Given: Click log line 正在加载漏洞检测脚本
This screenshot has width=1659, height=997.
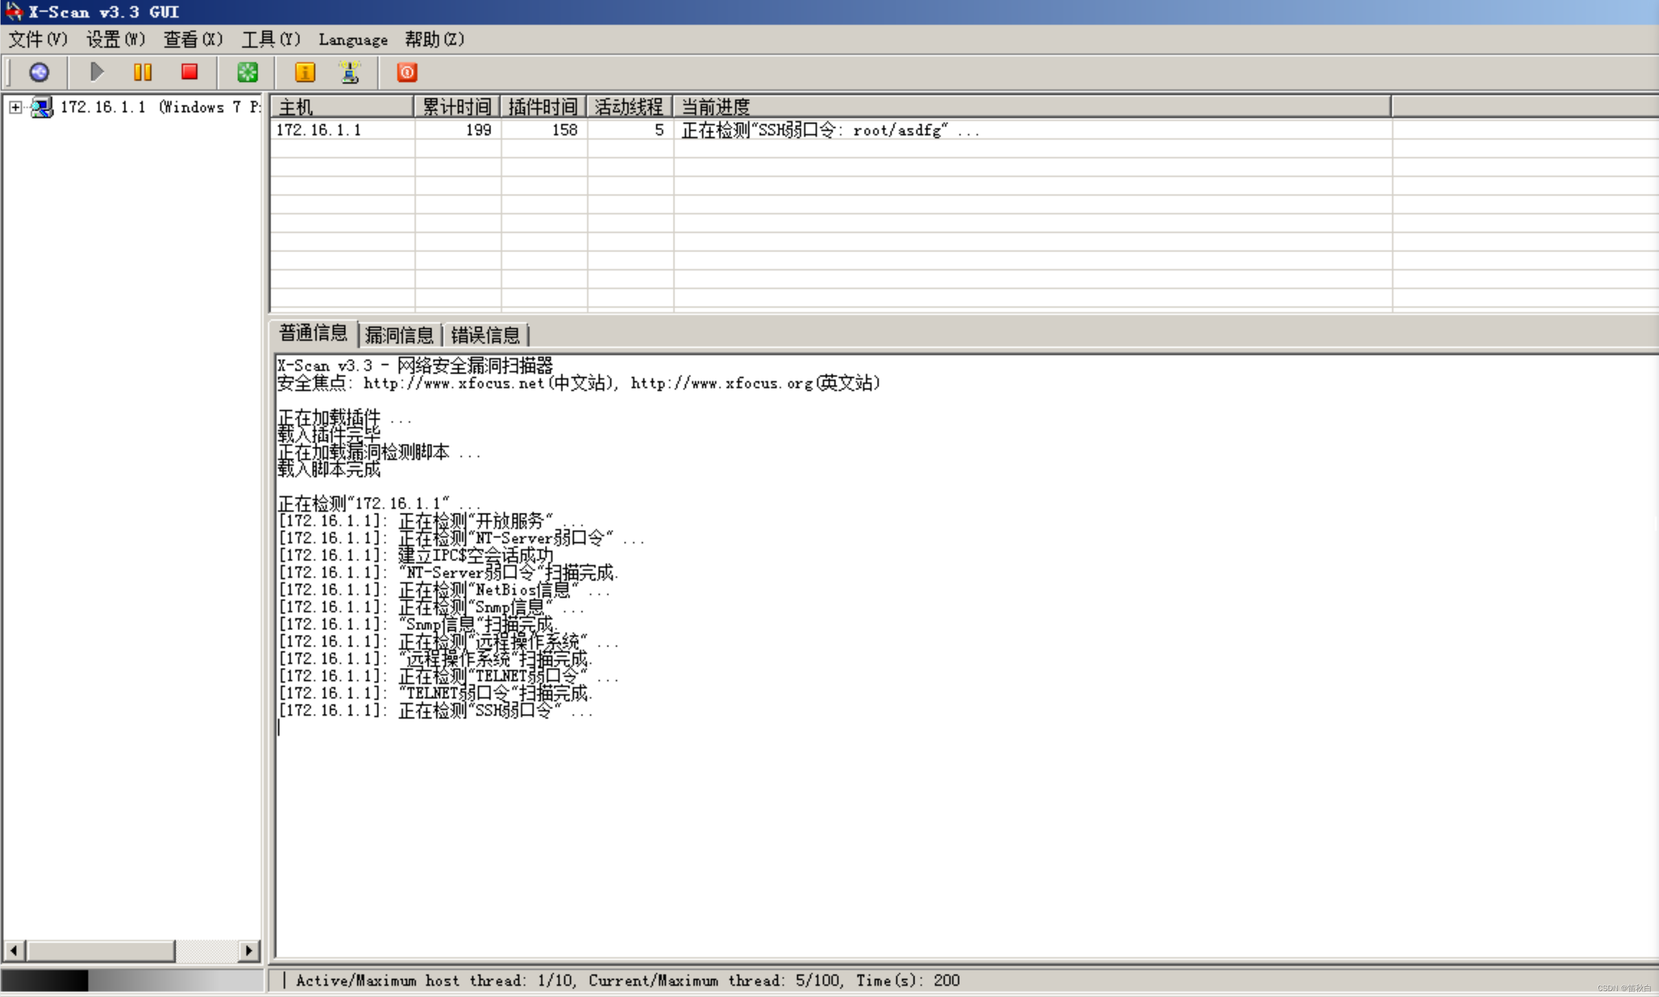Looking at the screenshot, I should (379, 452).
